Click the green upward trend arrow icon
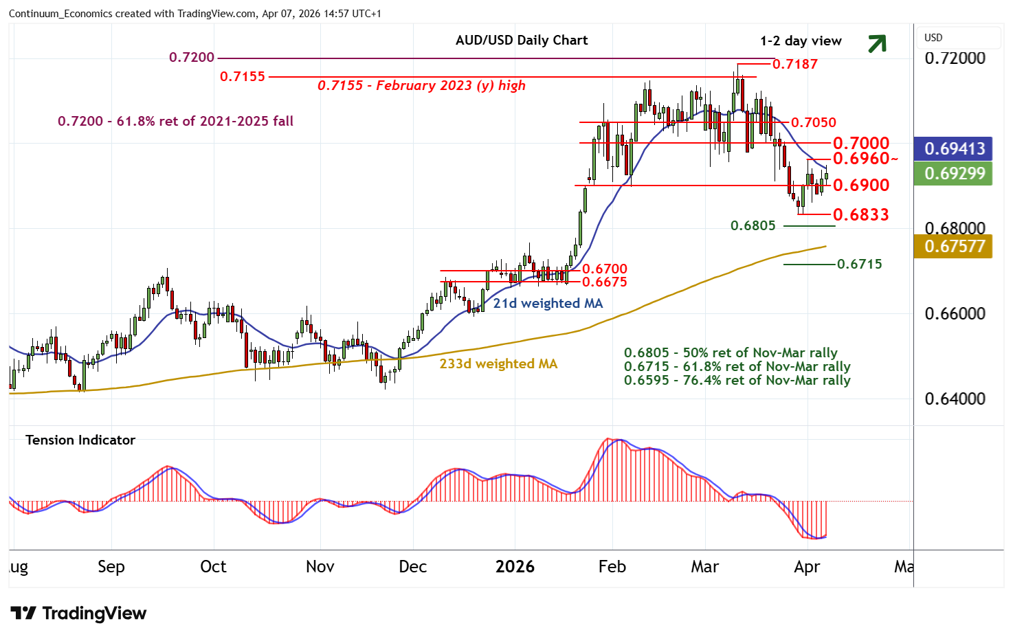The image size is (1013, 639). point(876,43)
